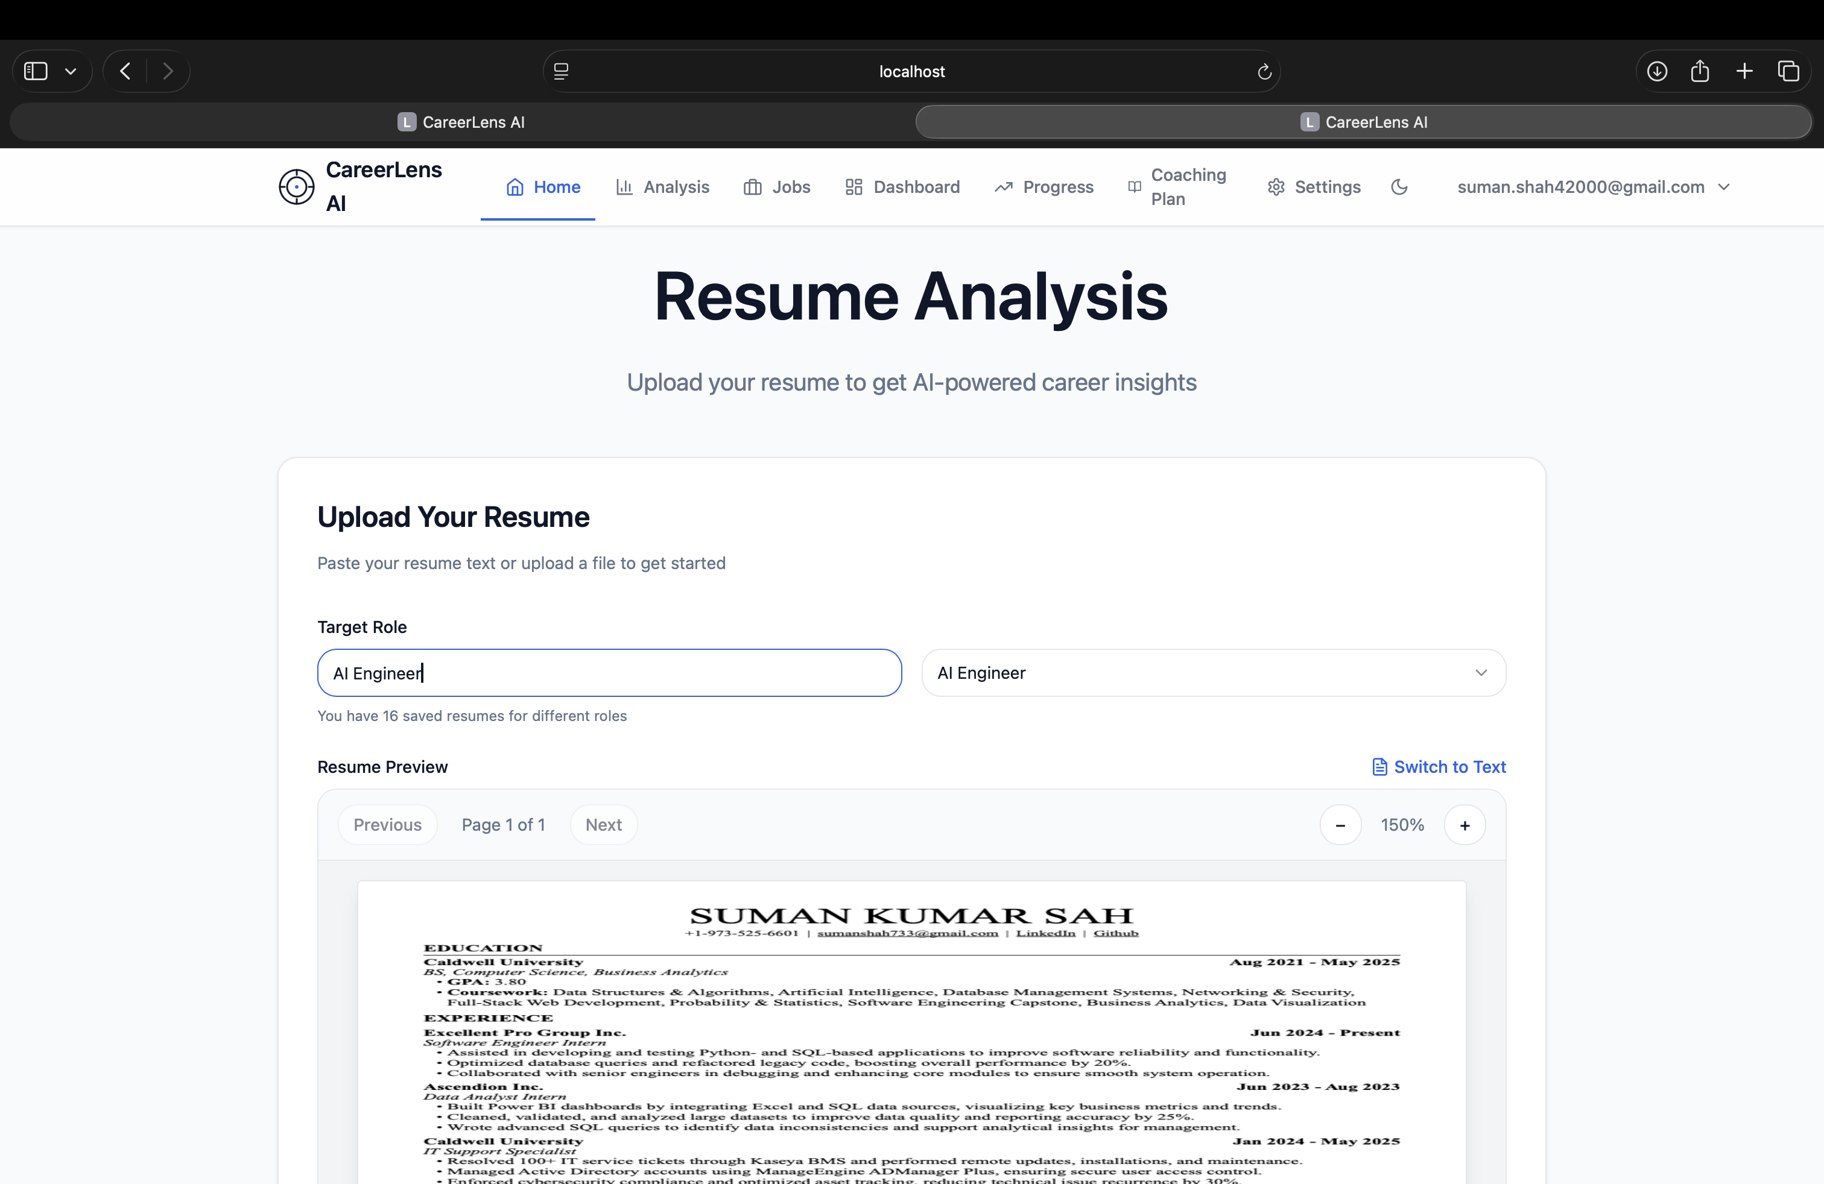Screen dimensions: 1824x1184
Task: Click the Switch to Text link
Action: coord(1439,767)
